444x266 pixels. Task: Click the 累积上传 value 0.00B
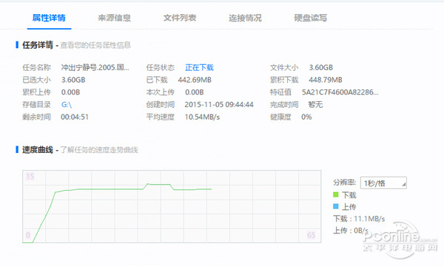70,92
